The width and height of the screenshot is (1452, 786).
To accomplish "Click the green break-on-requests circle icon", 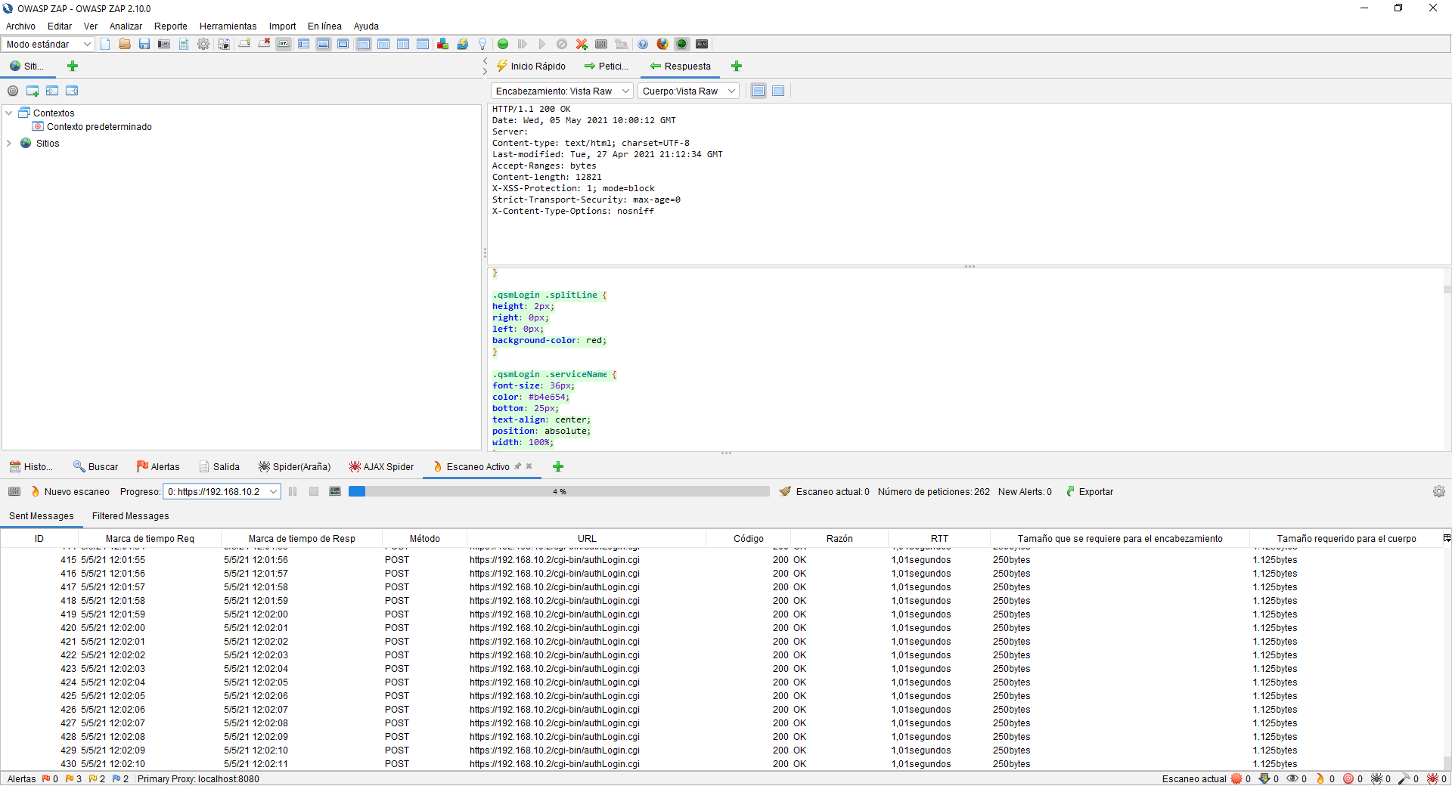I will tap(503, 44).
